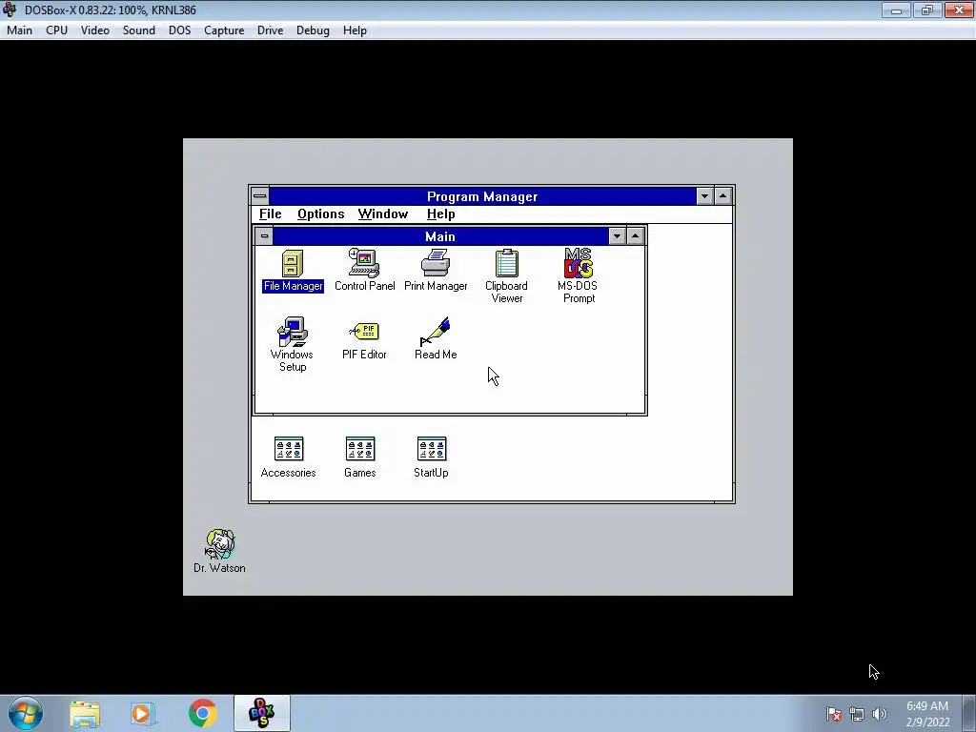Open DOSBox-X CPU menu
The image size is (976, 732).
click(56, 30)
